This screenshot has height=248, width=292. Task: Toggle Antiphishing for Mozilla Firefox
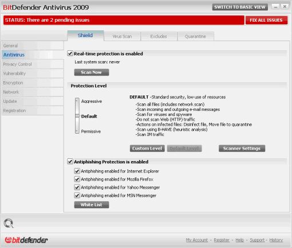(77, 179)
